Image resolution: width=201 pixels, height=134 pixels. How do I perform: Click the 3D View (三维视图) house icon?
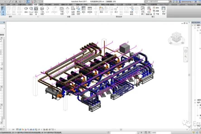(x=42, y=9)
